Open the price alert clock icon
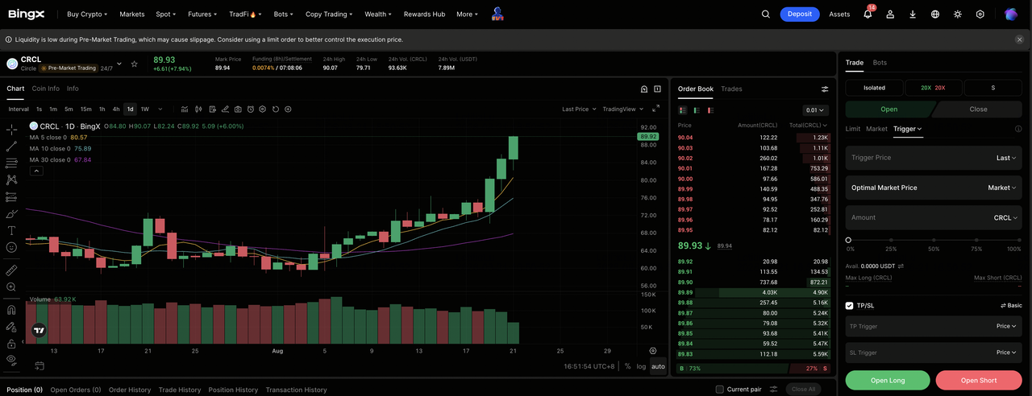The width and height of the screenshot is (1032, 396). (251, 109)
